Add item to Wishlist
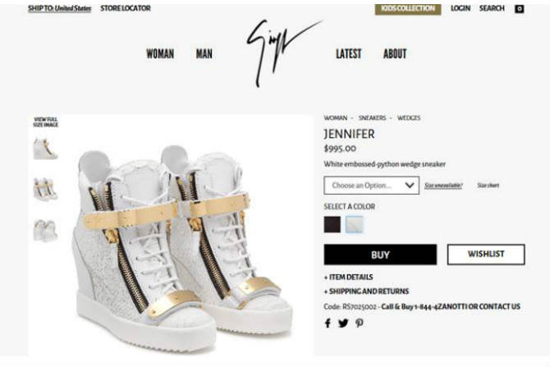550x367 pixels. (486, 255)
